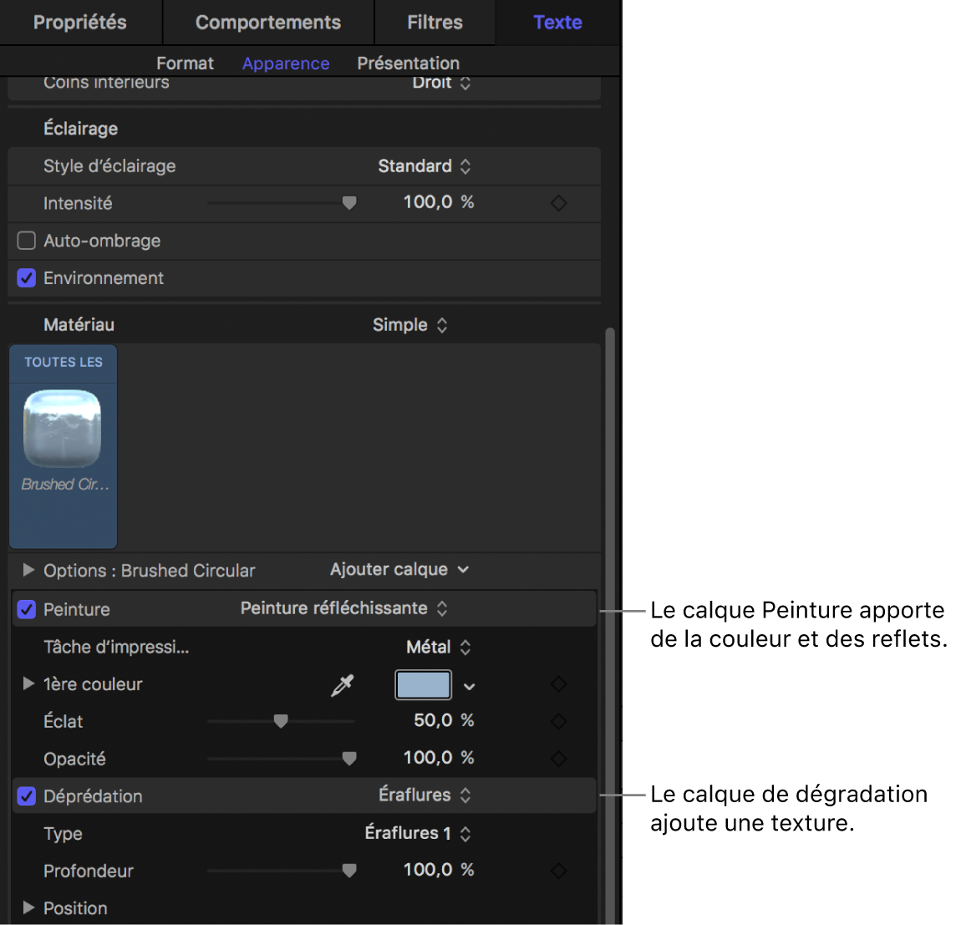Open the 1ère couleur blue color well
Viewport: 956px width, 925px height.
coord(423,684)
